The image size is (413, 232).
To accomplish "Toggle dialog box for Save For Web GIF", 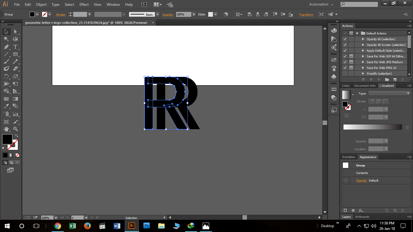I will [x=351, y=56].
